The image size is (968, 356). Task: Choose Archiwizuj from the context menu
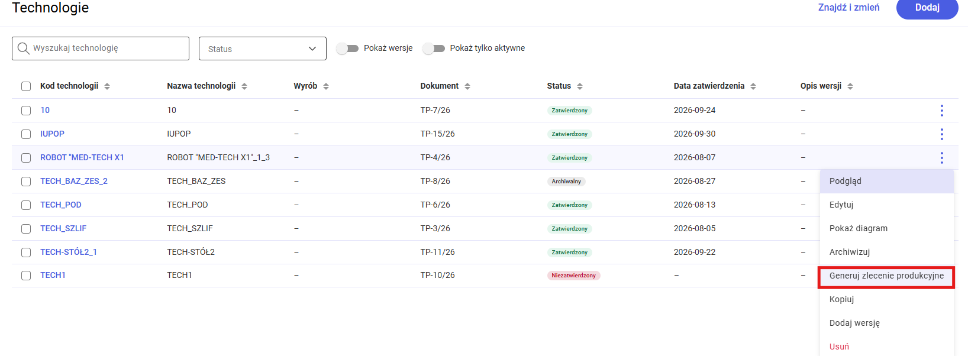pyautogui.click(x=887, y=253)
